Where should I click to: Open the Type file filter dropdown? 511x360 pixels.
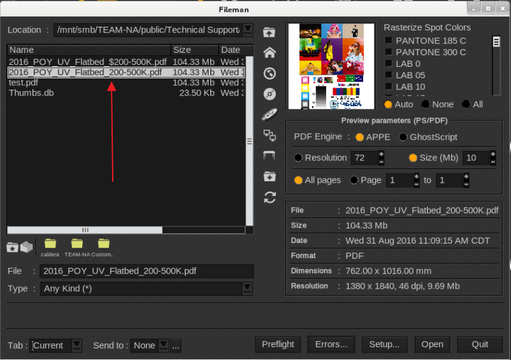(x=247, y=289)
